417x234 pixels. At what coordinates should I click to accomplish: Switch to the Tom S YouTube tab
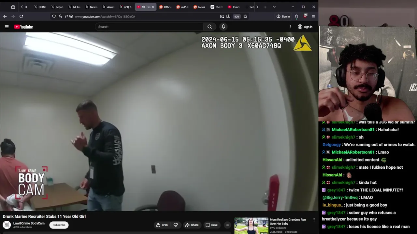pyautogui.click(x=234, y=7)
